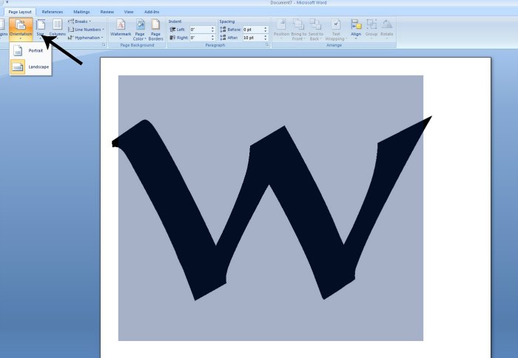Switch to the Add-Ins tab
This screenshot has height=358, width=518.
(152, 12)
